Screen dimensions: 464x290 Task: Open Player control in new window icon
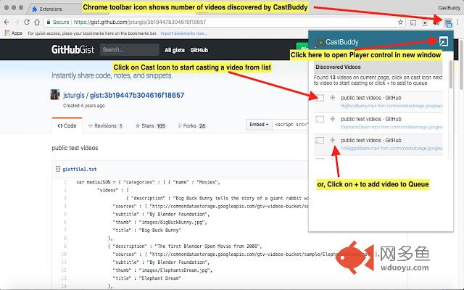(443, 42)
